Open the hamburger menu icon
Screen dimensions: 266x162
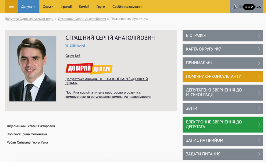click(11, 6)
